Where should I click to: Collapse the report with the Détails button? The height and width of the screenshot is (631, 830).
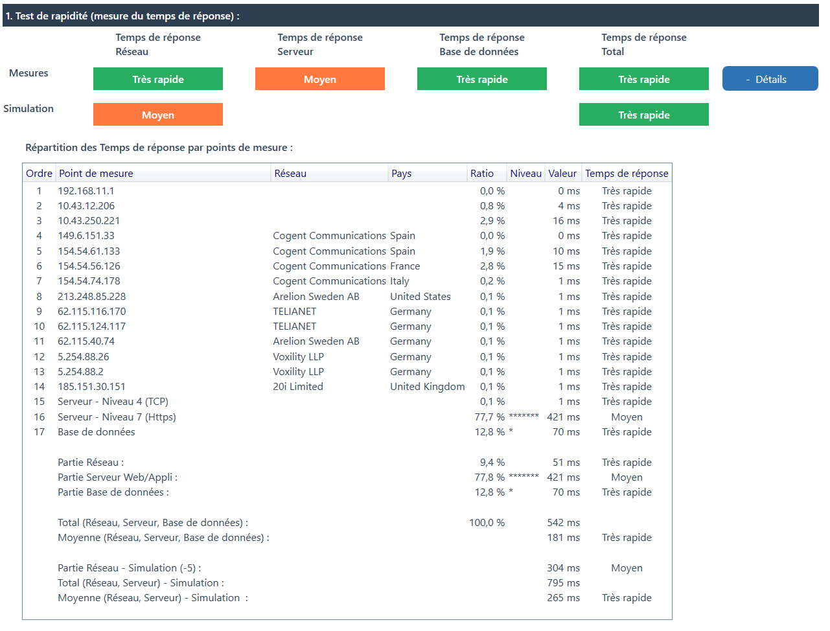click(770, 79)
